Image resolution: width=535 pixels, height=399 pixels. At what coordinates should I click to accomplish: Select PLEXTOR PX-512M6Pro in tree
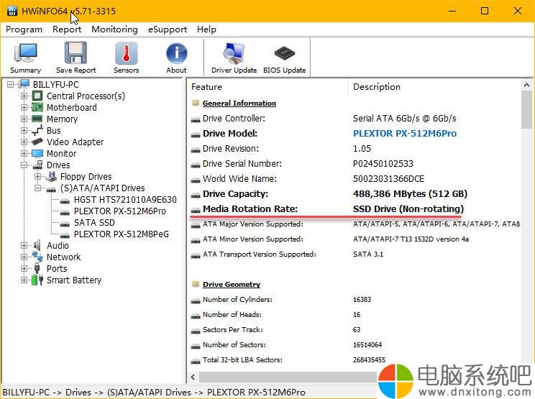click(x=120, y=211)
